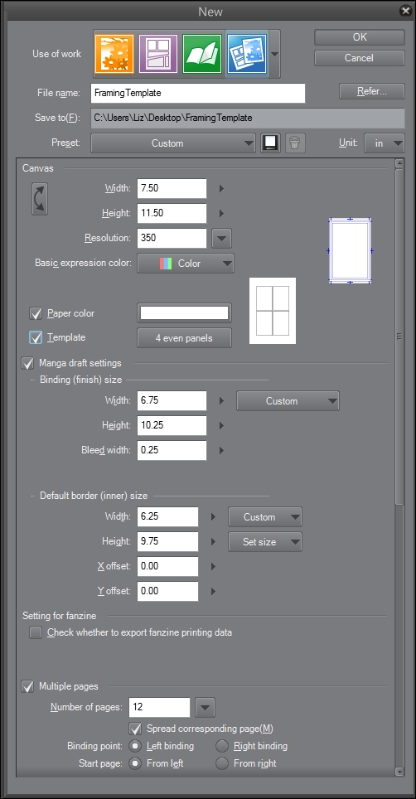Click the 4 even panels template button

[184, 338]
